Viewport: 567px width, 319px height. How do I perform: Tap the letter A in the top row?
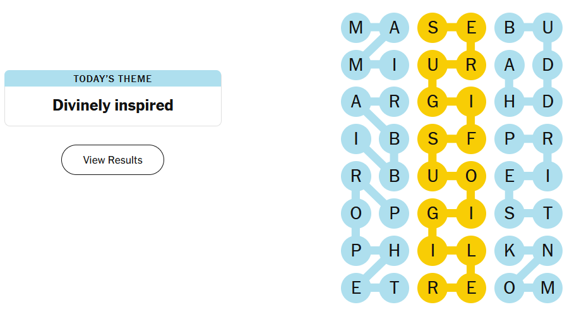tap(395, 27)
